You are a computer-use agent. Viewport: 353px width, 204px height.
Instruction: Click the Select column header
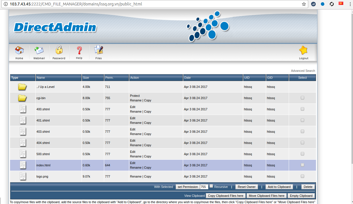pyautogui.click(x=302, y=78)
